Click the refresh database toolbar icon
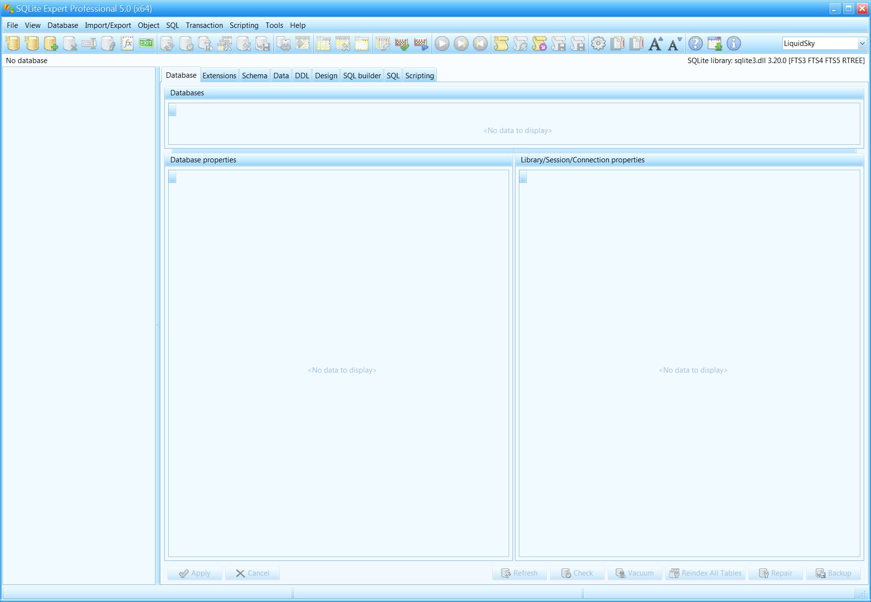This screenshot has height=602, width=871. pos(167,44)
